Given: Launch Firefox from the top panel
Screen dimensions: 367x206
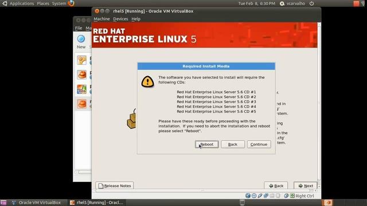Looking at the screenshot, I should tap(71, 3).
